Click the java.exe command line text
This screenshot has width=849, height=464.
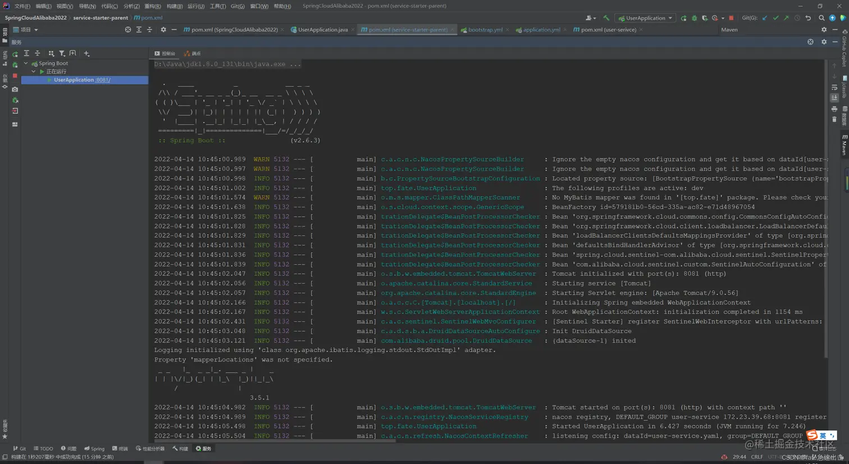coord(227,64)
